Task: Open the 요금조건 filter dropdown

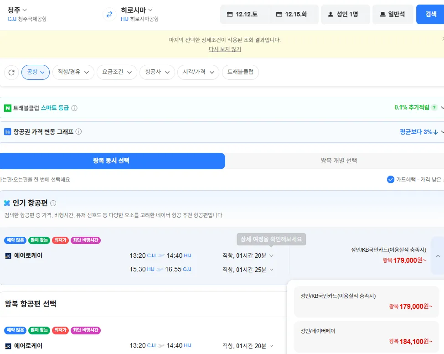Action: tap(117, 72)
